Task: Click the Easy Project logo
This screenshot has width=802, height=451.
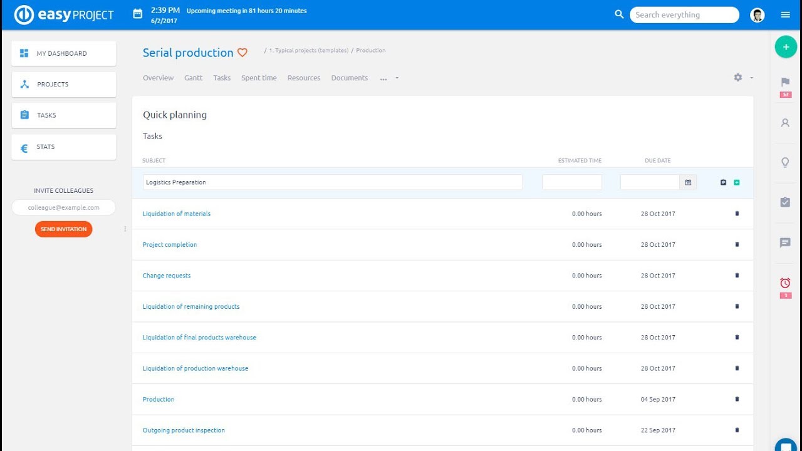Action: (64, 15)
